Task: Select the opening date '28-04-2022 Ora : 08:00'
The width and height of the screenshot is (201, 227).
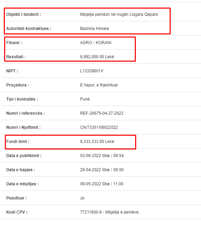Action: (102, 170)
